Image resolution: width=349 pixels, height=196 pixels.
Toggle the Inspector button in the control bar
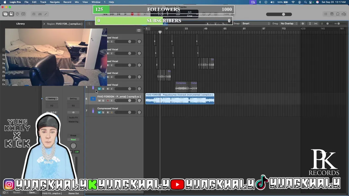(11, 14)
